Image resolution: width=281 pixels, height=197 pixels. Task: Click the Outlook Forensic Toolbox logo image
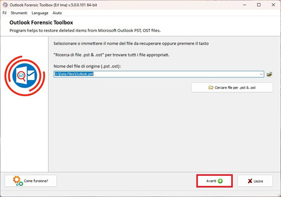click(25, 76)
